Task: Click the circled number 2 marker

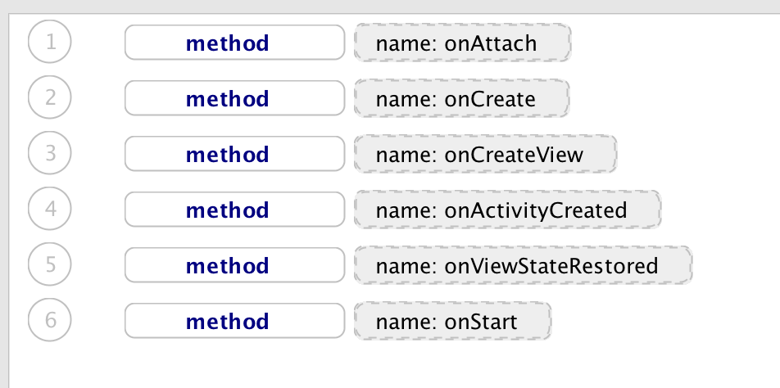Action: pos(50,97)
